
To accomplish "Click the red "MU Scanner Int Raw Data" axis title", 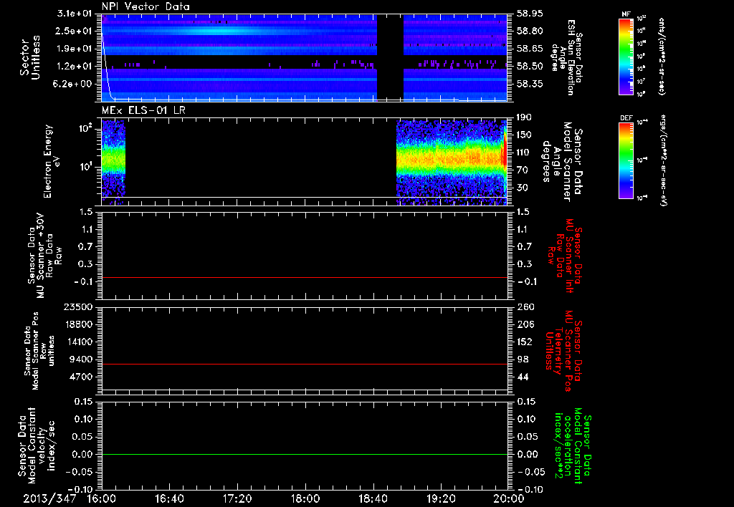I will 566,256.
